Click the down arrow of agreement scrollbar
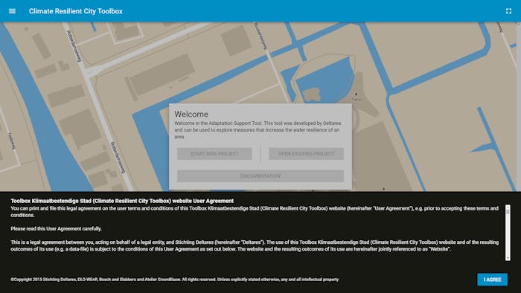The height and width of the screenshot is (293, 521). coord(508,258)
